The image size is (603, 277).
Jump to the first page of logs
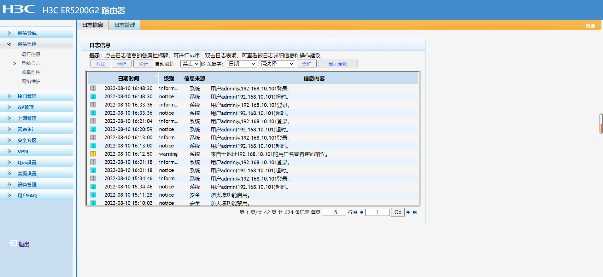point(355,212)
